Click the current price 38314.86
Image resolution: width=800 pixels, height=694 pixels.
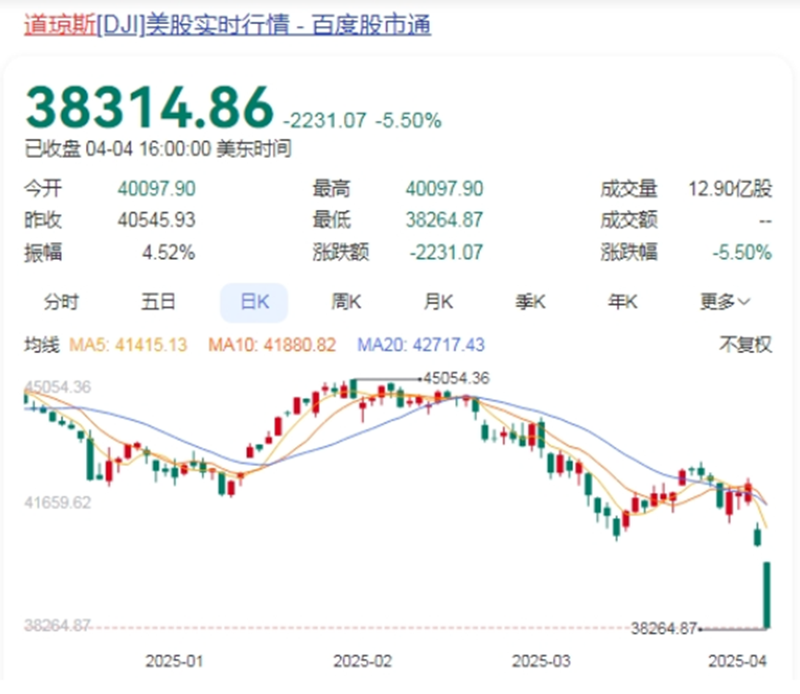pyautogui.click(x=150, y=107)
